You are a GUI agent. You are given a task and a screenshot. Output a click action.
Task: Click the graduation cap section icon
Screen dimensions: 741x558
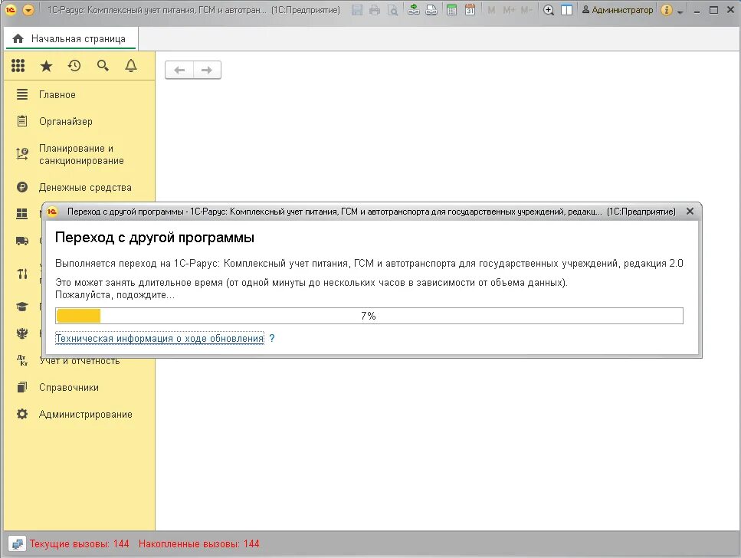pyautogui.click(x=21, y=307)
